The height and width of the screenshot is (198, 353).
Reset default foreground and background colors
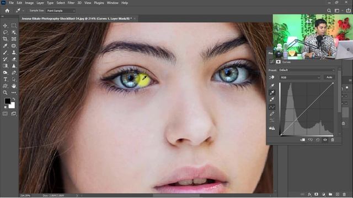coord(6,107)
